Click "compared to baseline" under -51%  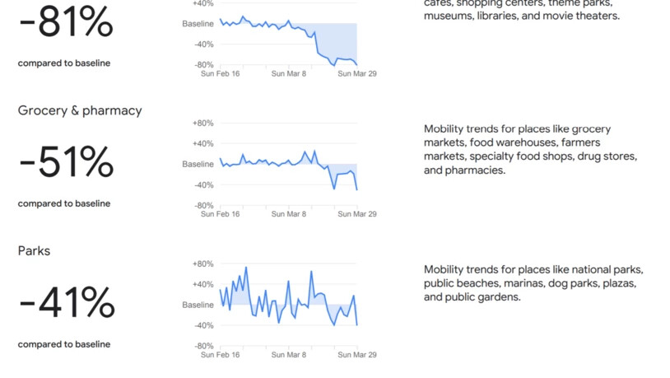[64, 203]
